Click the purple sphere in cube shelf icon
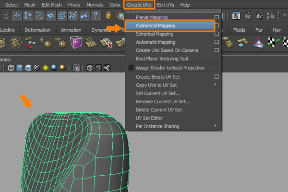Image resolution: width=288 pixels, height=192 pixels. pos(76,44)
